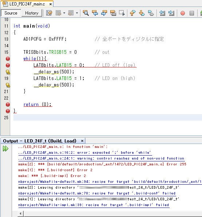Click Output horizontal scrollbar left arrow

pos(20,213)
